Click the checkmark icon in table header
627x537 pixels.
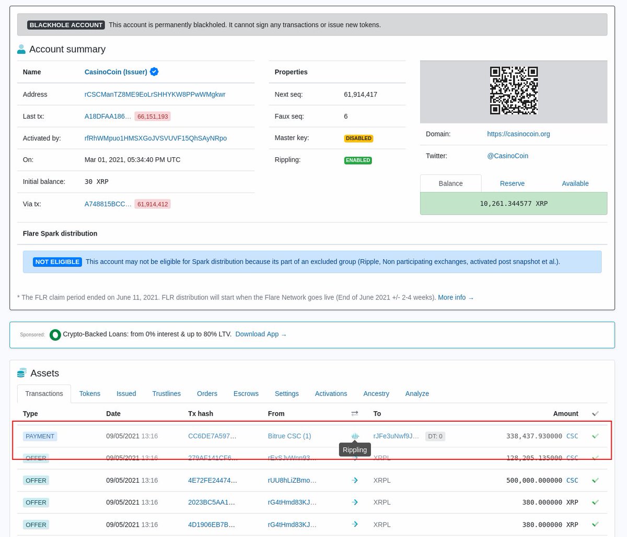pyautogui.click(x=595, y=413)
